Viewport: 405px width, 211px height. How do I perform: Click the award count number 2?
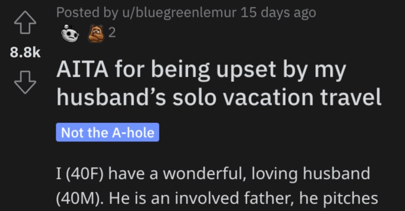tap(112, 33)
